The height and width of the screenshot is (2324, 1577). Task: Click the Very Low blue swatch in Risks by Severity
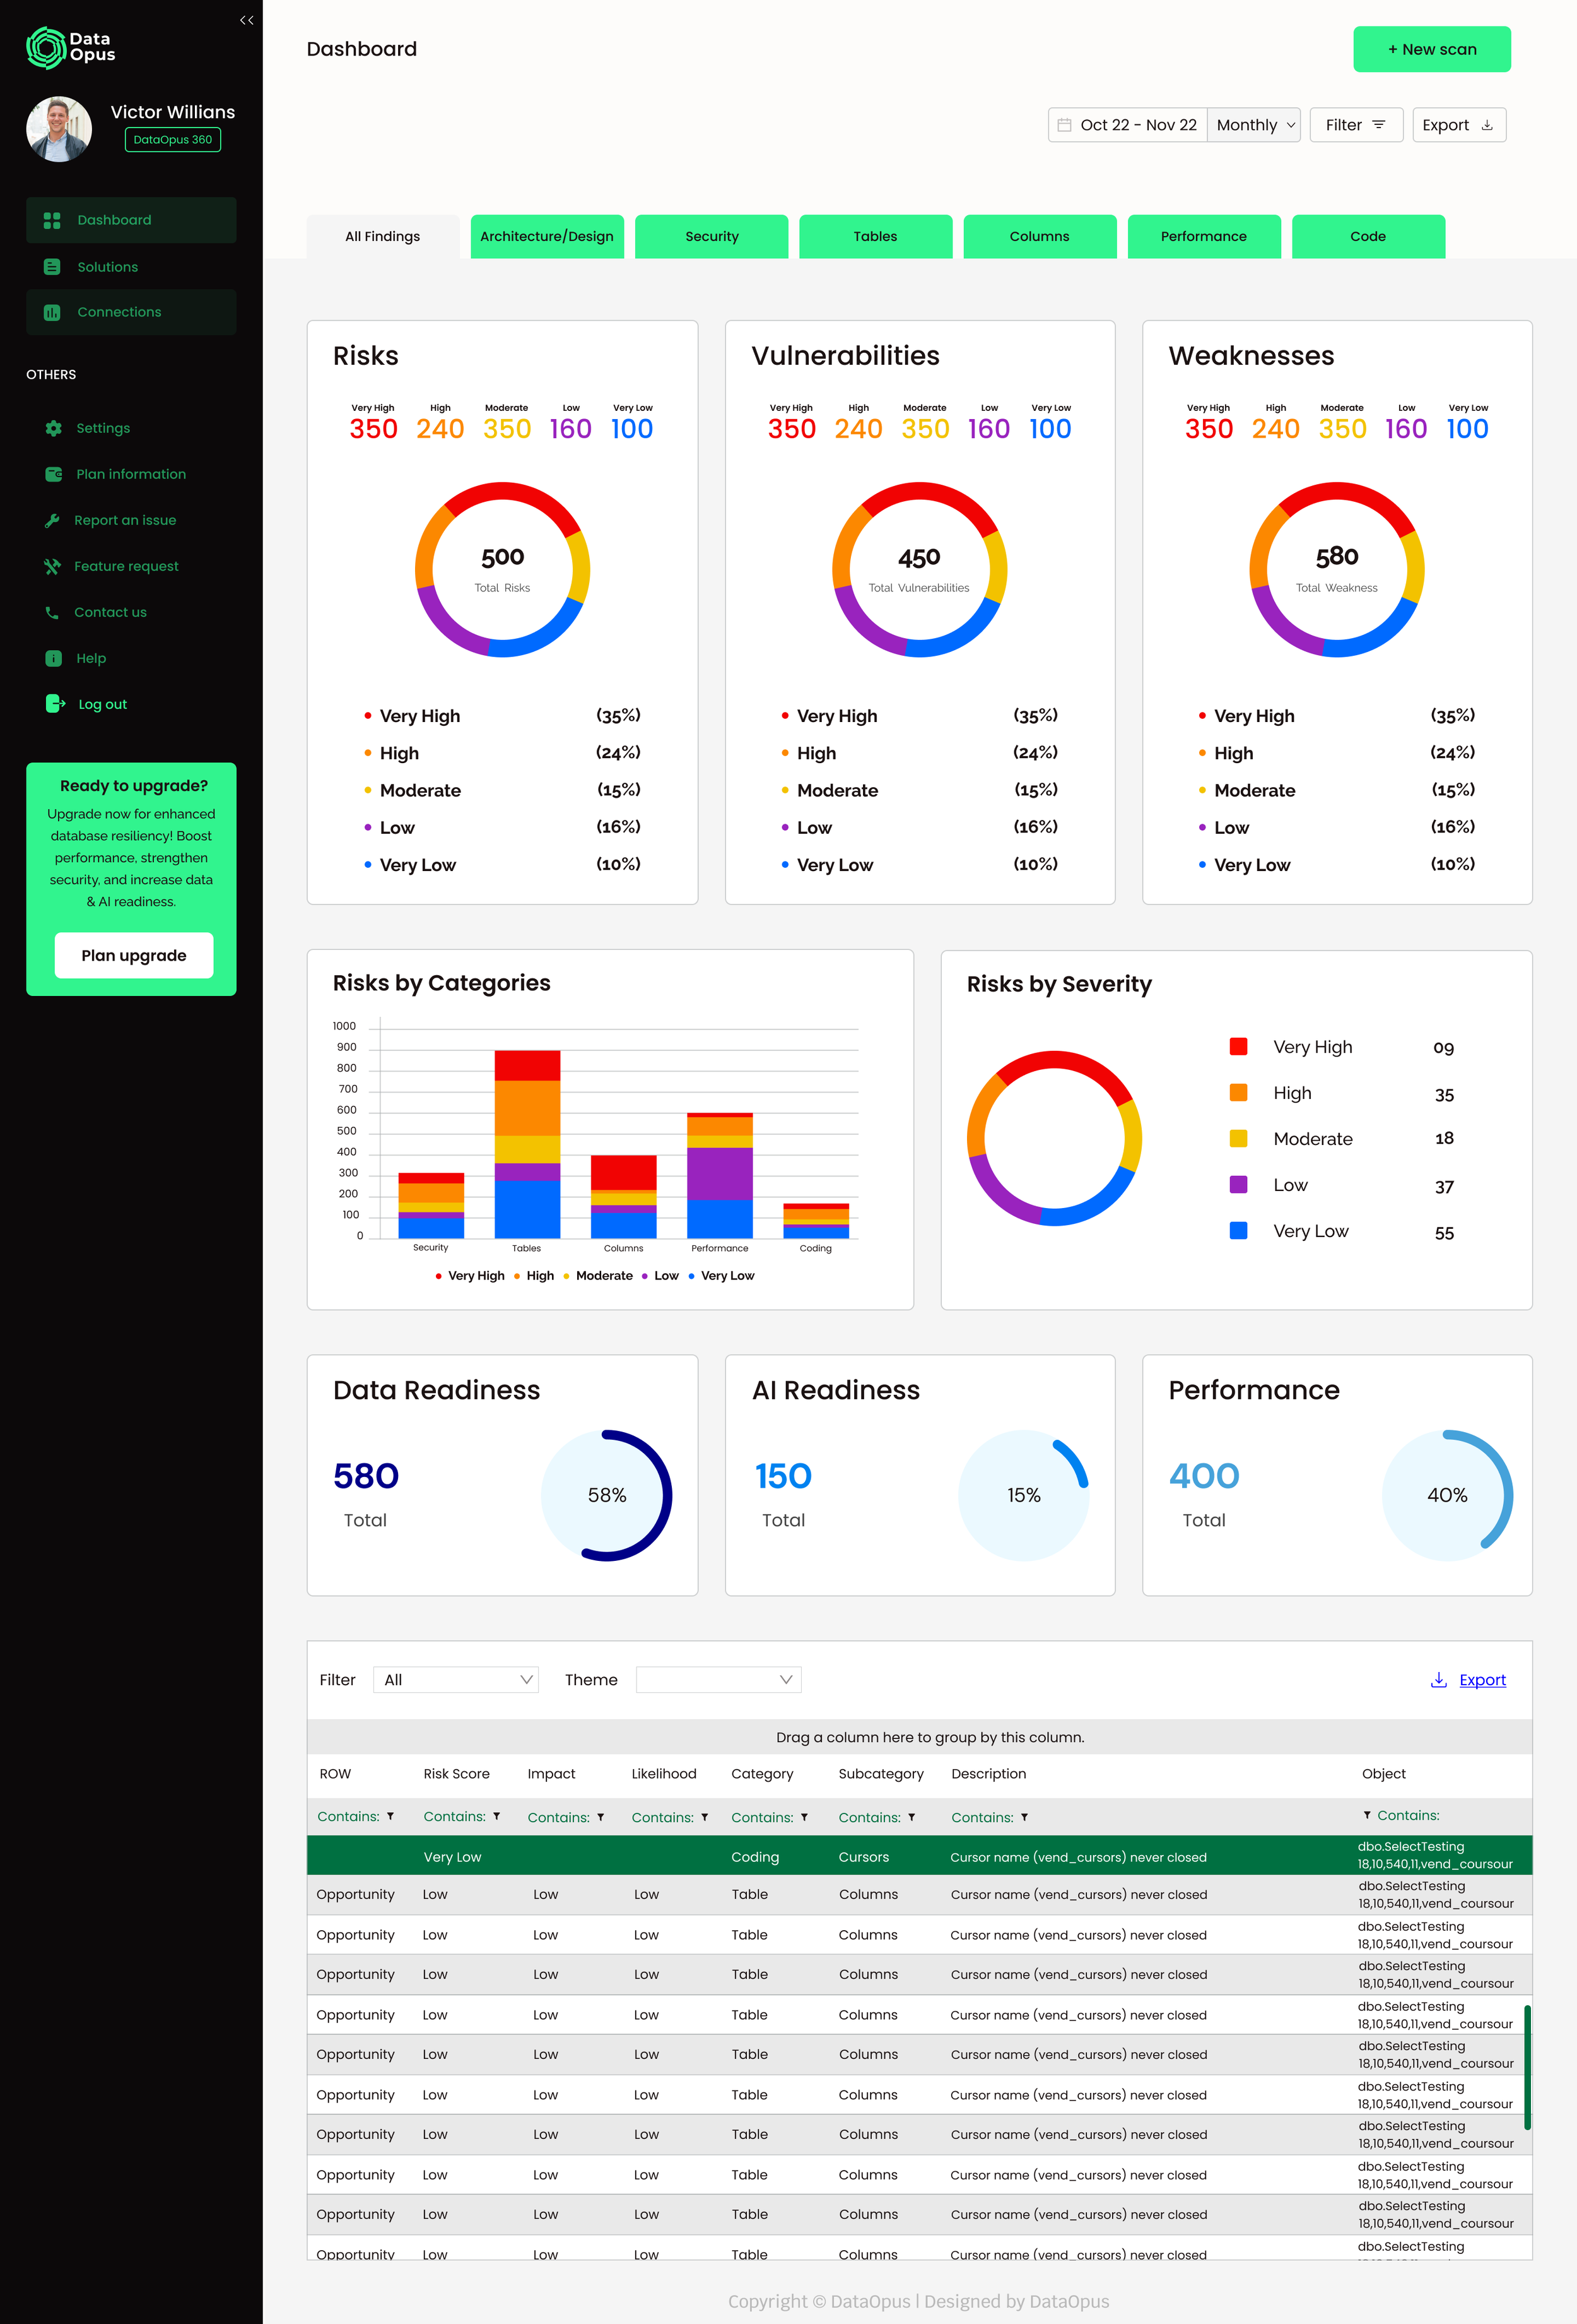click(1238, 1230)
